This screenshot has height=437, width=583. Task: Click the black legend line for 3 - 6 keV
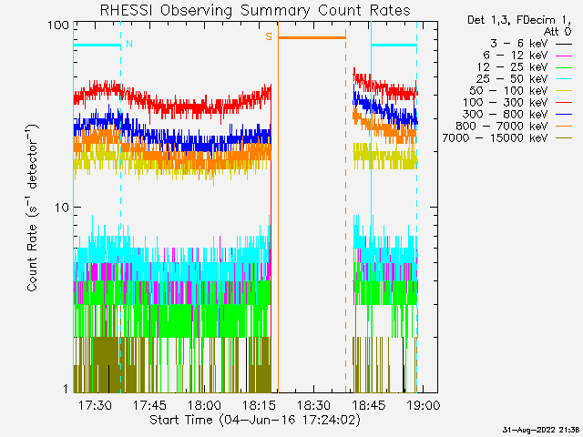[564, 44]
